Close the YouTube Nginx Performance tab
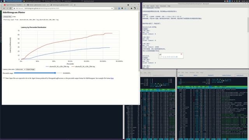This screenshot has width=249, height=140. coord(25,5)
